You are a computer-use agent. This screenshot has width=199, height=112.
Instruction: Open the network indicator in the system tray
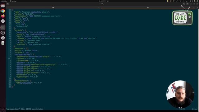point(191,1)
